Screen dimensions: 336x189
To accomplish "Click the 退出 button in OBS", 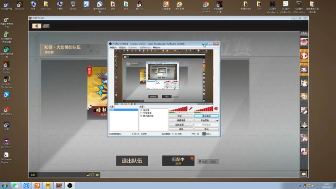I will click(206, 129).
